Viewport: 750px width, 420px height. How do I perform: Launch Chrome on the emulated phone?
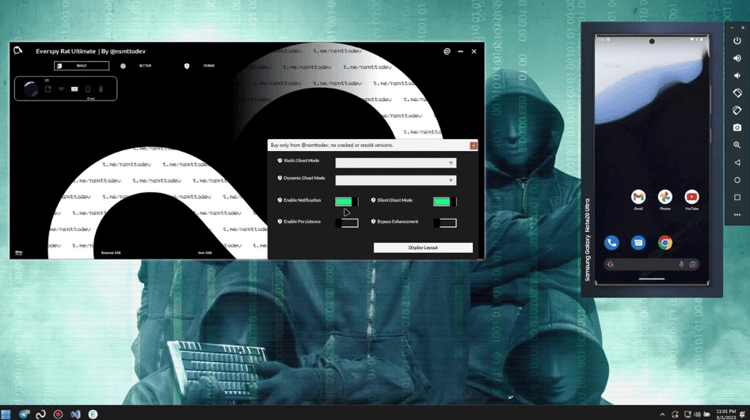tap(664, 243)
